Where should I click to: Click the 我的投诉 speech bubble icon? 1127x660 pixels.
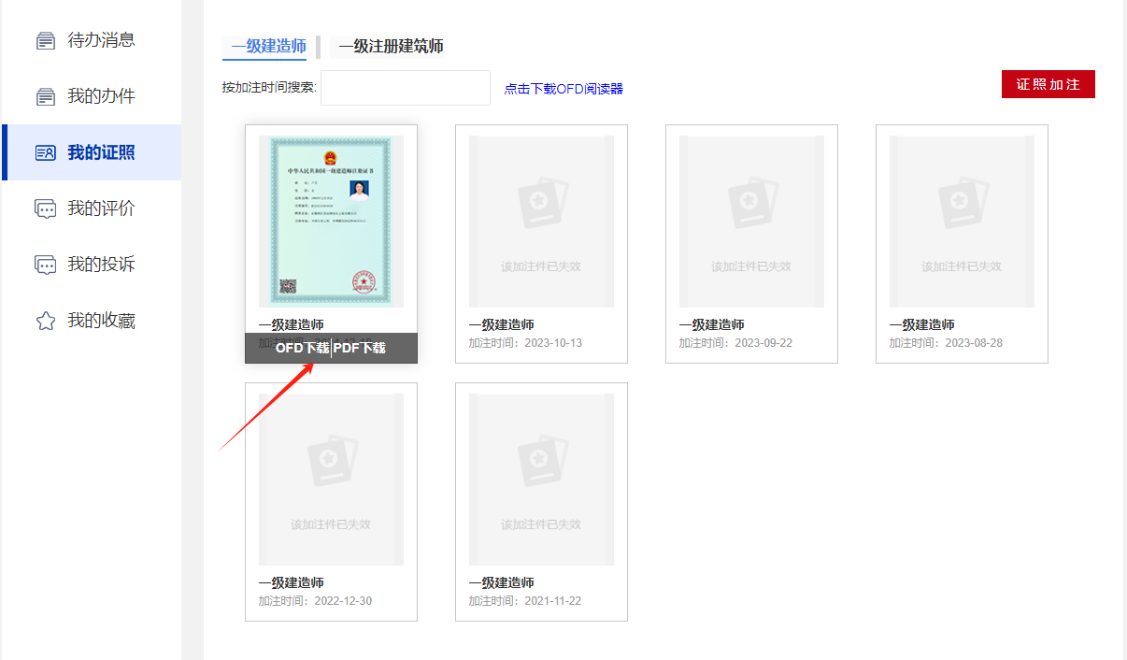[45, 265]
